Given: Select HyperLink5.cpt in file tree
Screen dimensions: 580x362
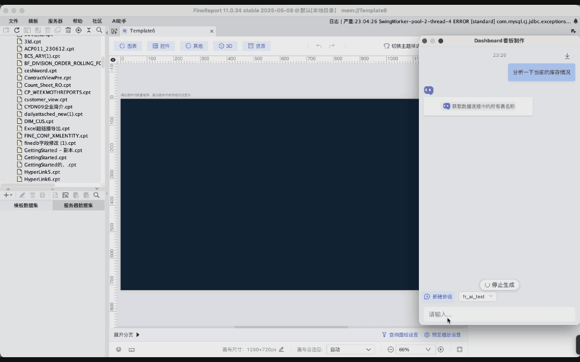Looking at the screenshot, I should [x=42, y=172].
